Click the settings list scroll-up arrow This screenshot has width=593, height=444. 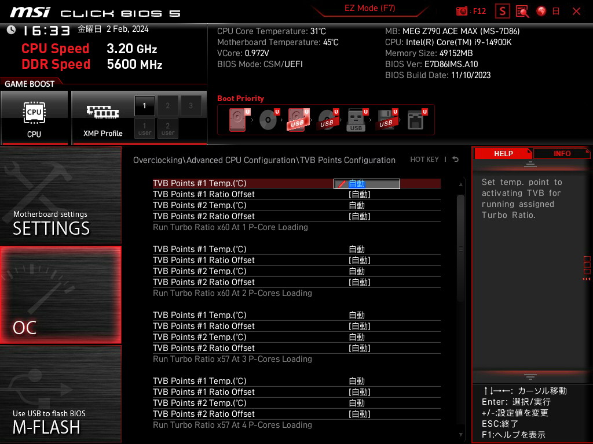[x=460, y=184]
